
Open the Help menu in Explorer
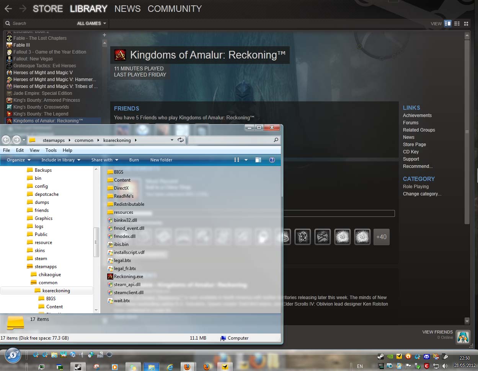67,150
